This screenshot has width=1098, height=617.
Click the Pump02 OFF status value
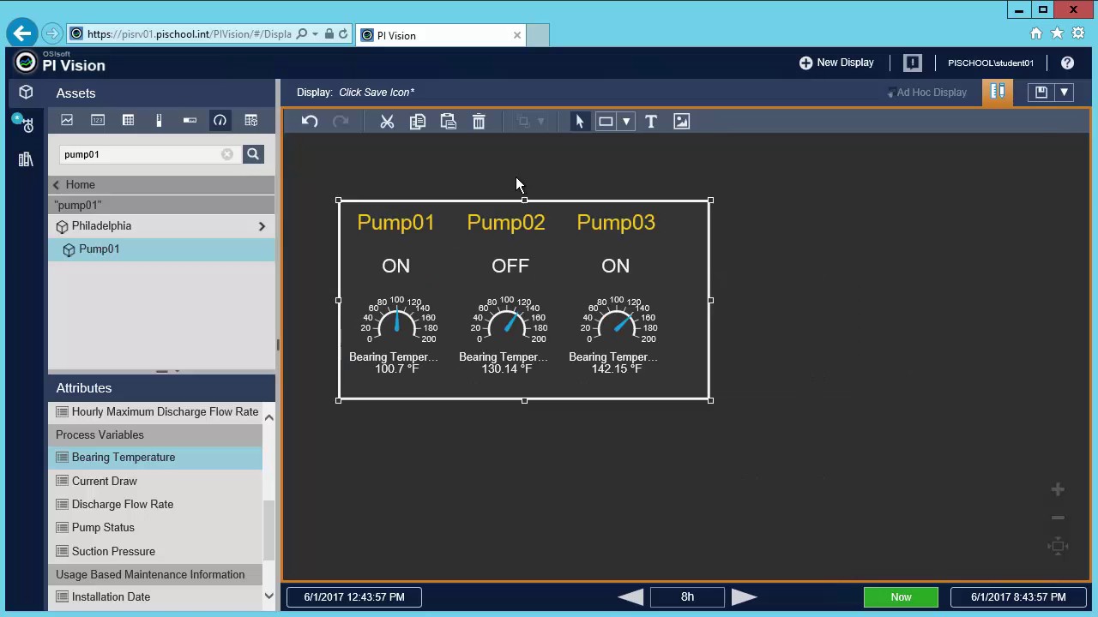click(x=510, y=267)
